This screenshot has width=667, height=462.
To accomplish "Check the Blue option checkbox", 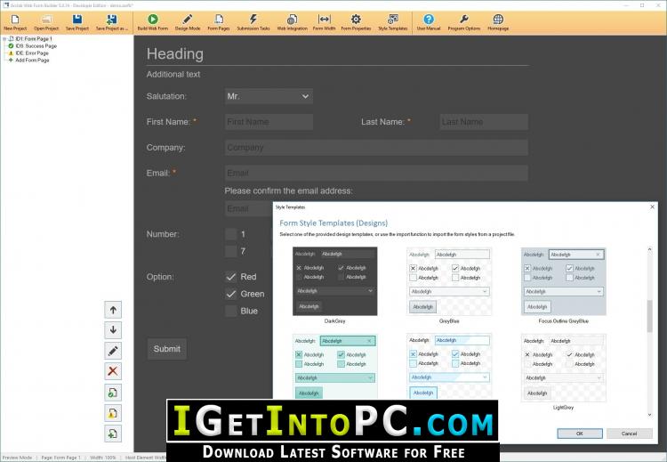I will coord(231,312).
